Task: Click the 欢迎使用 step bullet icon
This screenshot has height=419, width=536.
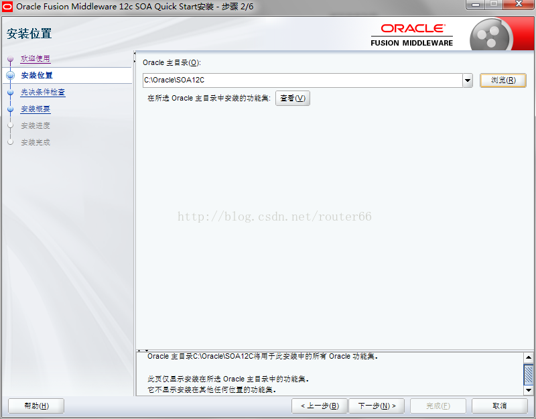Action: tap(10, 59)
